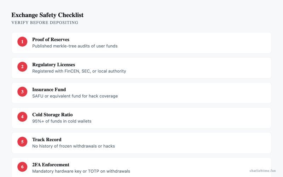Click the red number 2 badge
The image size is (283, 177).
click(x=22, y=67)
